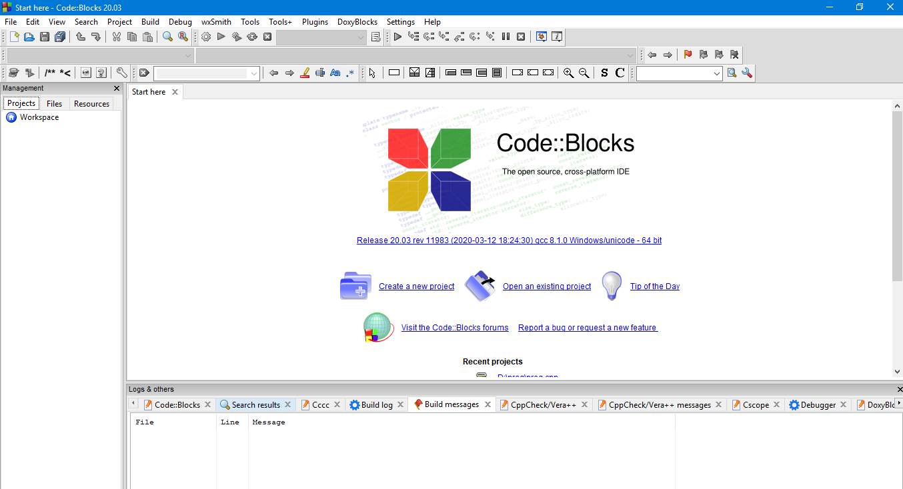
Task: Open the debugger various info dropdown
Action: pos(557,37)
